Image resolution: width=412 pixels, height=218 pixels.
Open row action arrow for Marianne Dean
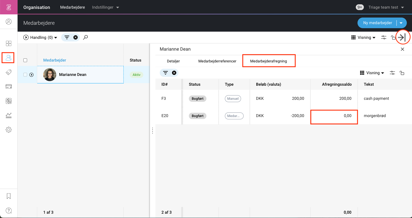tap(31, 75)
